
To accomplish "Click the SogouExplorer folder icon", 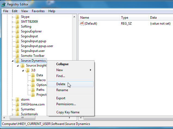I will (x=17, y=31).
